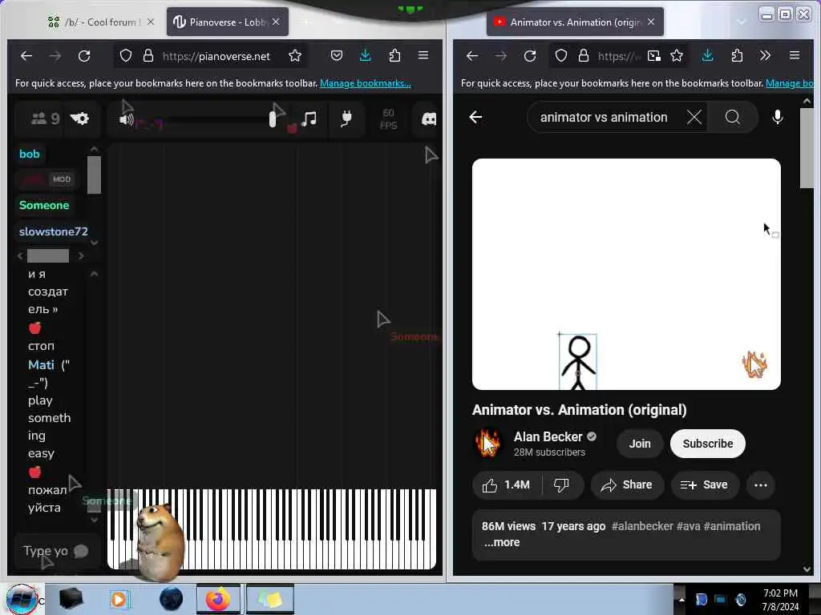Save pianoverse.net to Pocket
This screenshot has width=821, height=615.
337,55
